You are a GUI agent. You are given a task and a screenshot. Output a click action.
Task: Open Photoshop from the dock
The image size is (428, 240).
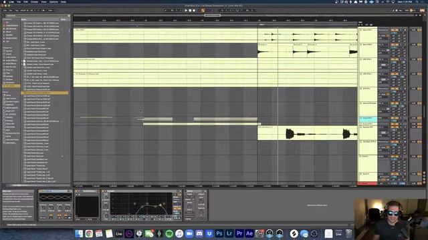point(219,233)
